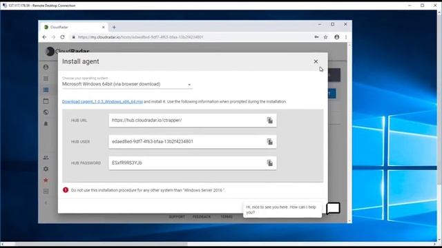Open the sidebar window panel icon
Viewport: 442px width, 248px height.
pyautogui.click(x=46, y=101)
